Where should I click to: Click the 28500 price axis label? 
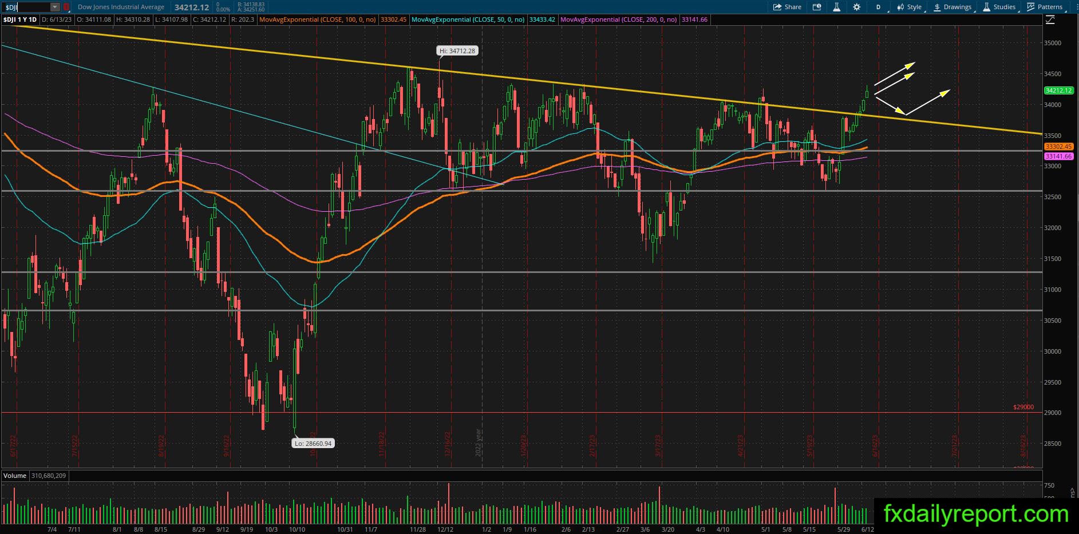[1052, 444]
